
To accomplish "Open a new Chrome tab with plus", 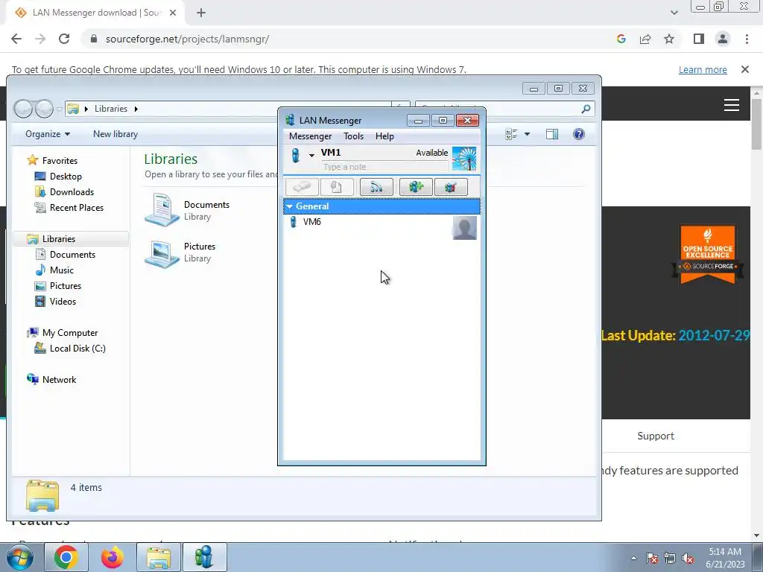I will (201, 13).
